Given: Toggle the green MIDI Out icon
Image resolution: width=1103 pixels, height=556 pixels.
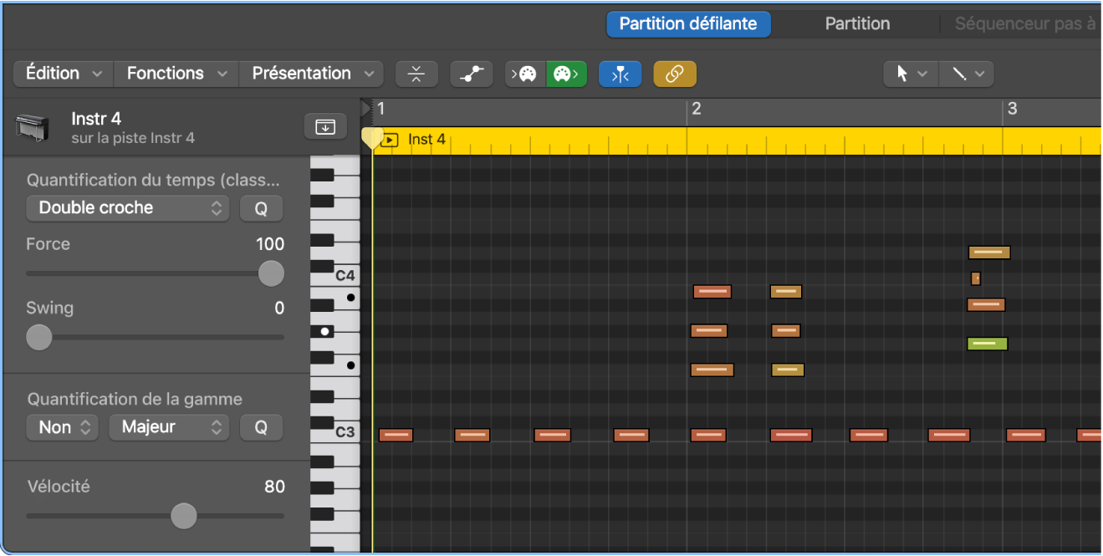Looking at the screenshot, I should pos(566,74).
